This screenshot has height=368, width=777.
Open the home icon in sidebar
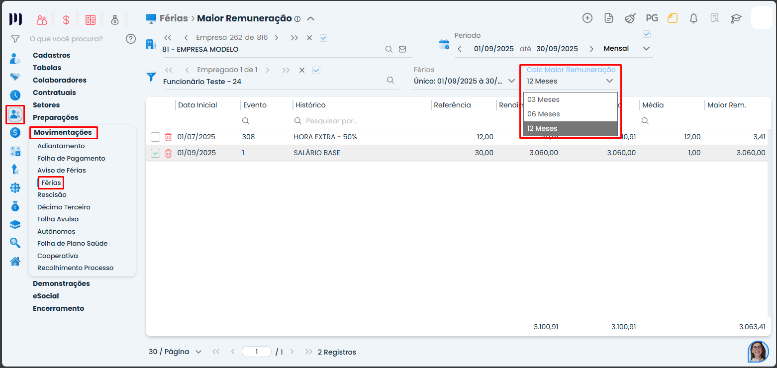15,261
